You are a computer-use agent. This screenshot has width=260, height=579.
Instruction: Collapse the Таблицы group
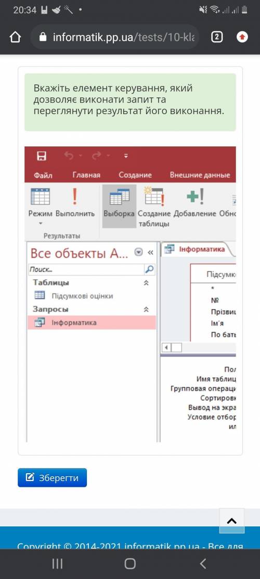(146, 283)
